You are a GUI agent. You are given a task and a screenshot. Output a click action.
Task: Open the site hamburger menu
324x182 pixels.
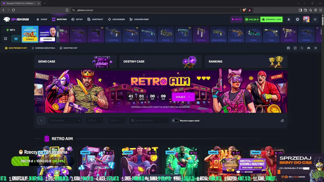(x=315, y=19)
